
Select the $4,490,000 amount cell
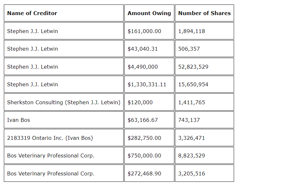coord(143,67)
